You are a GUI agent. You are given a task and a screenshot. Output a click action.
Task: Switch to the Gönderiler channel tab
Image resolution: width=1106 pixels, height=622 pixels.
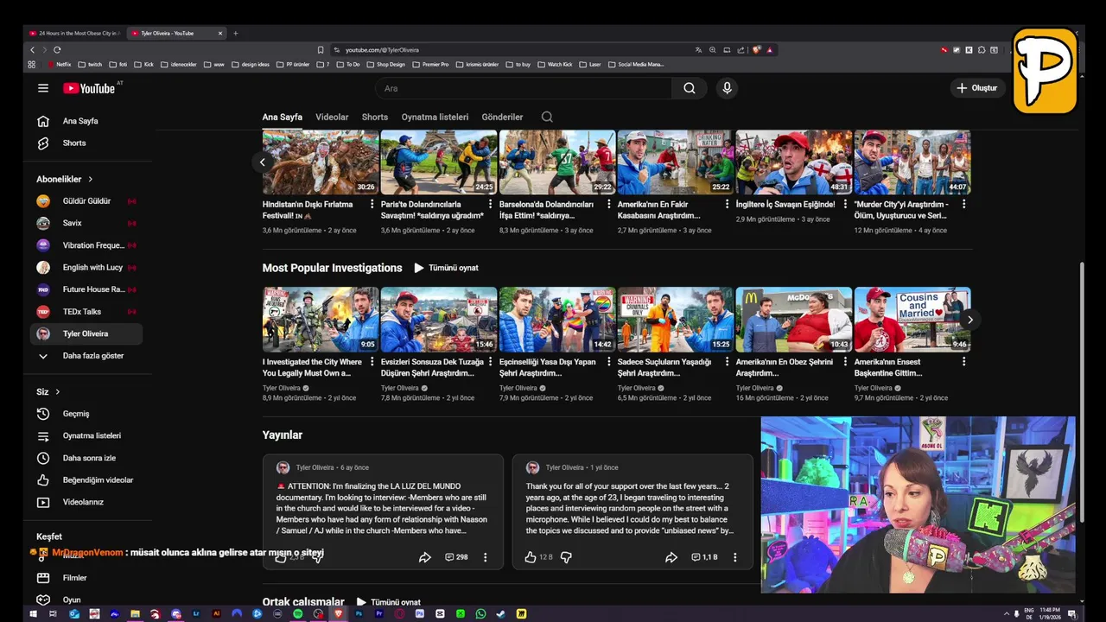[x=502, y=117]
